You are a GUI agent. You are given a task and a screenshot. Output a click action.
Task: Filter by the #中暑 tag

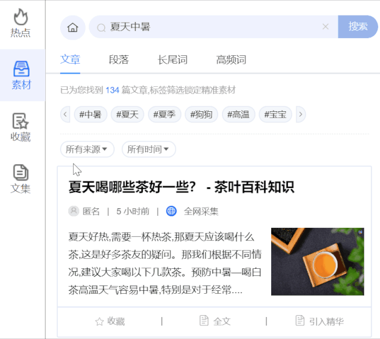[90, 114]
